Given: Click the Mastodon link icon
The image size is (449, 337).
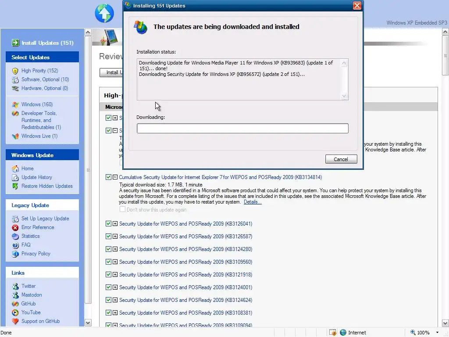Looking at the screenshot, I should point(15,295).
